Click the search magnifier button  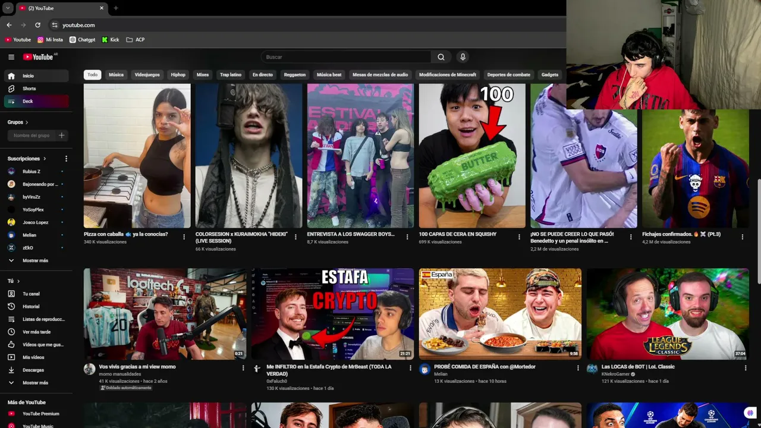coord(441,57)
